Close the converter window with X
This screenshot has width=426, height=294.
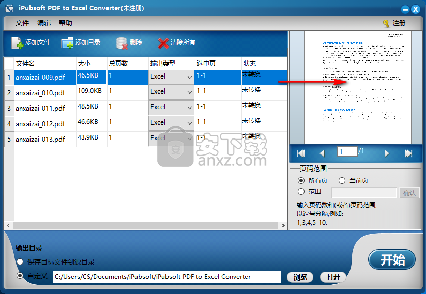coord(416,9)
